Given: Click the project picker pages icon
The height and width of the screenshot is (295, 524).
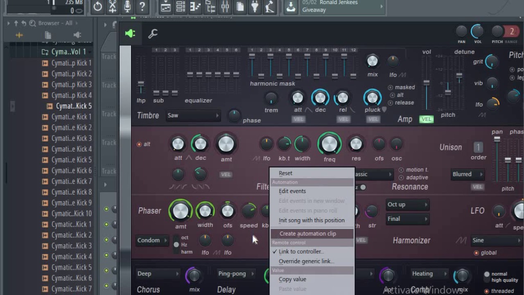Looking at the screenshot, I should (240, 7).
